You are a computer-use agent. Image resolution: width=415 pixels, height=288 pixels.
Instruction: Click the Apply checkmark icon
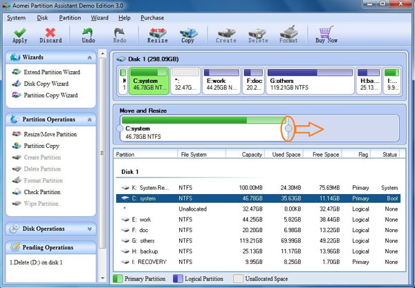coord(20,32)
